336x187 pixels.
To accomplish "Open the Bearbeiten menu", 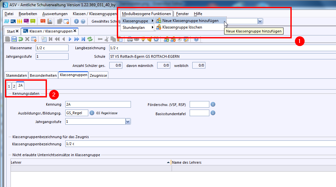I will point(28,14).
